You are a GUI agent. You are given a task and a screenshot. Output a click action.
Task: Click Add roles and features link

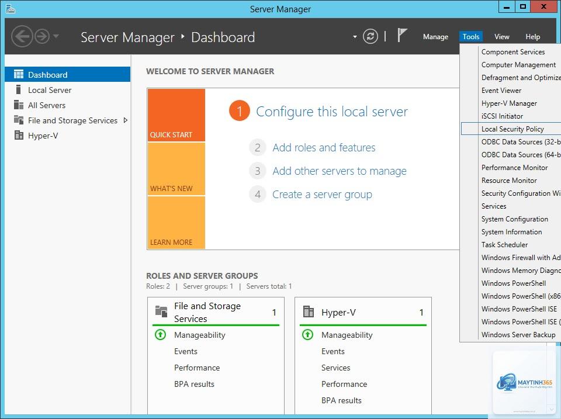324,147
